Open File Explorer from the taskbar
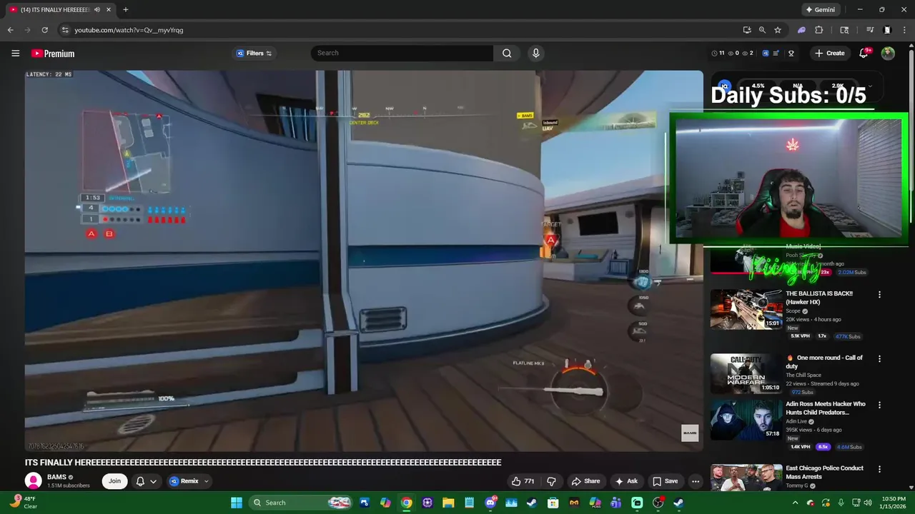This screenshot has width=915, height=514. point(448,503)
